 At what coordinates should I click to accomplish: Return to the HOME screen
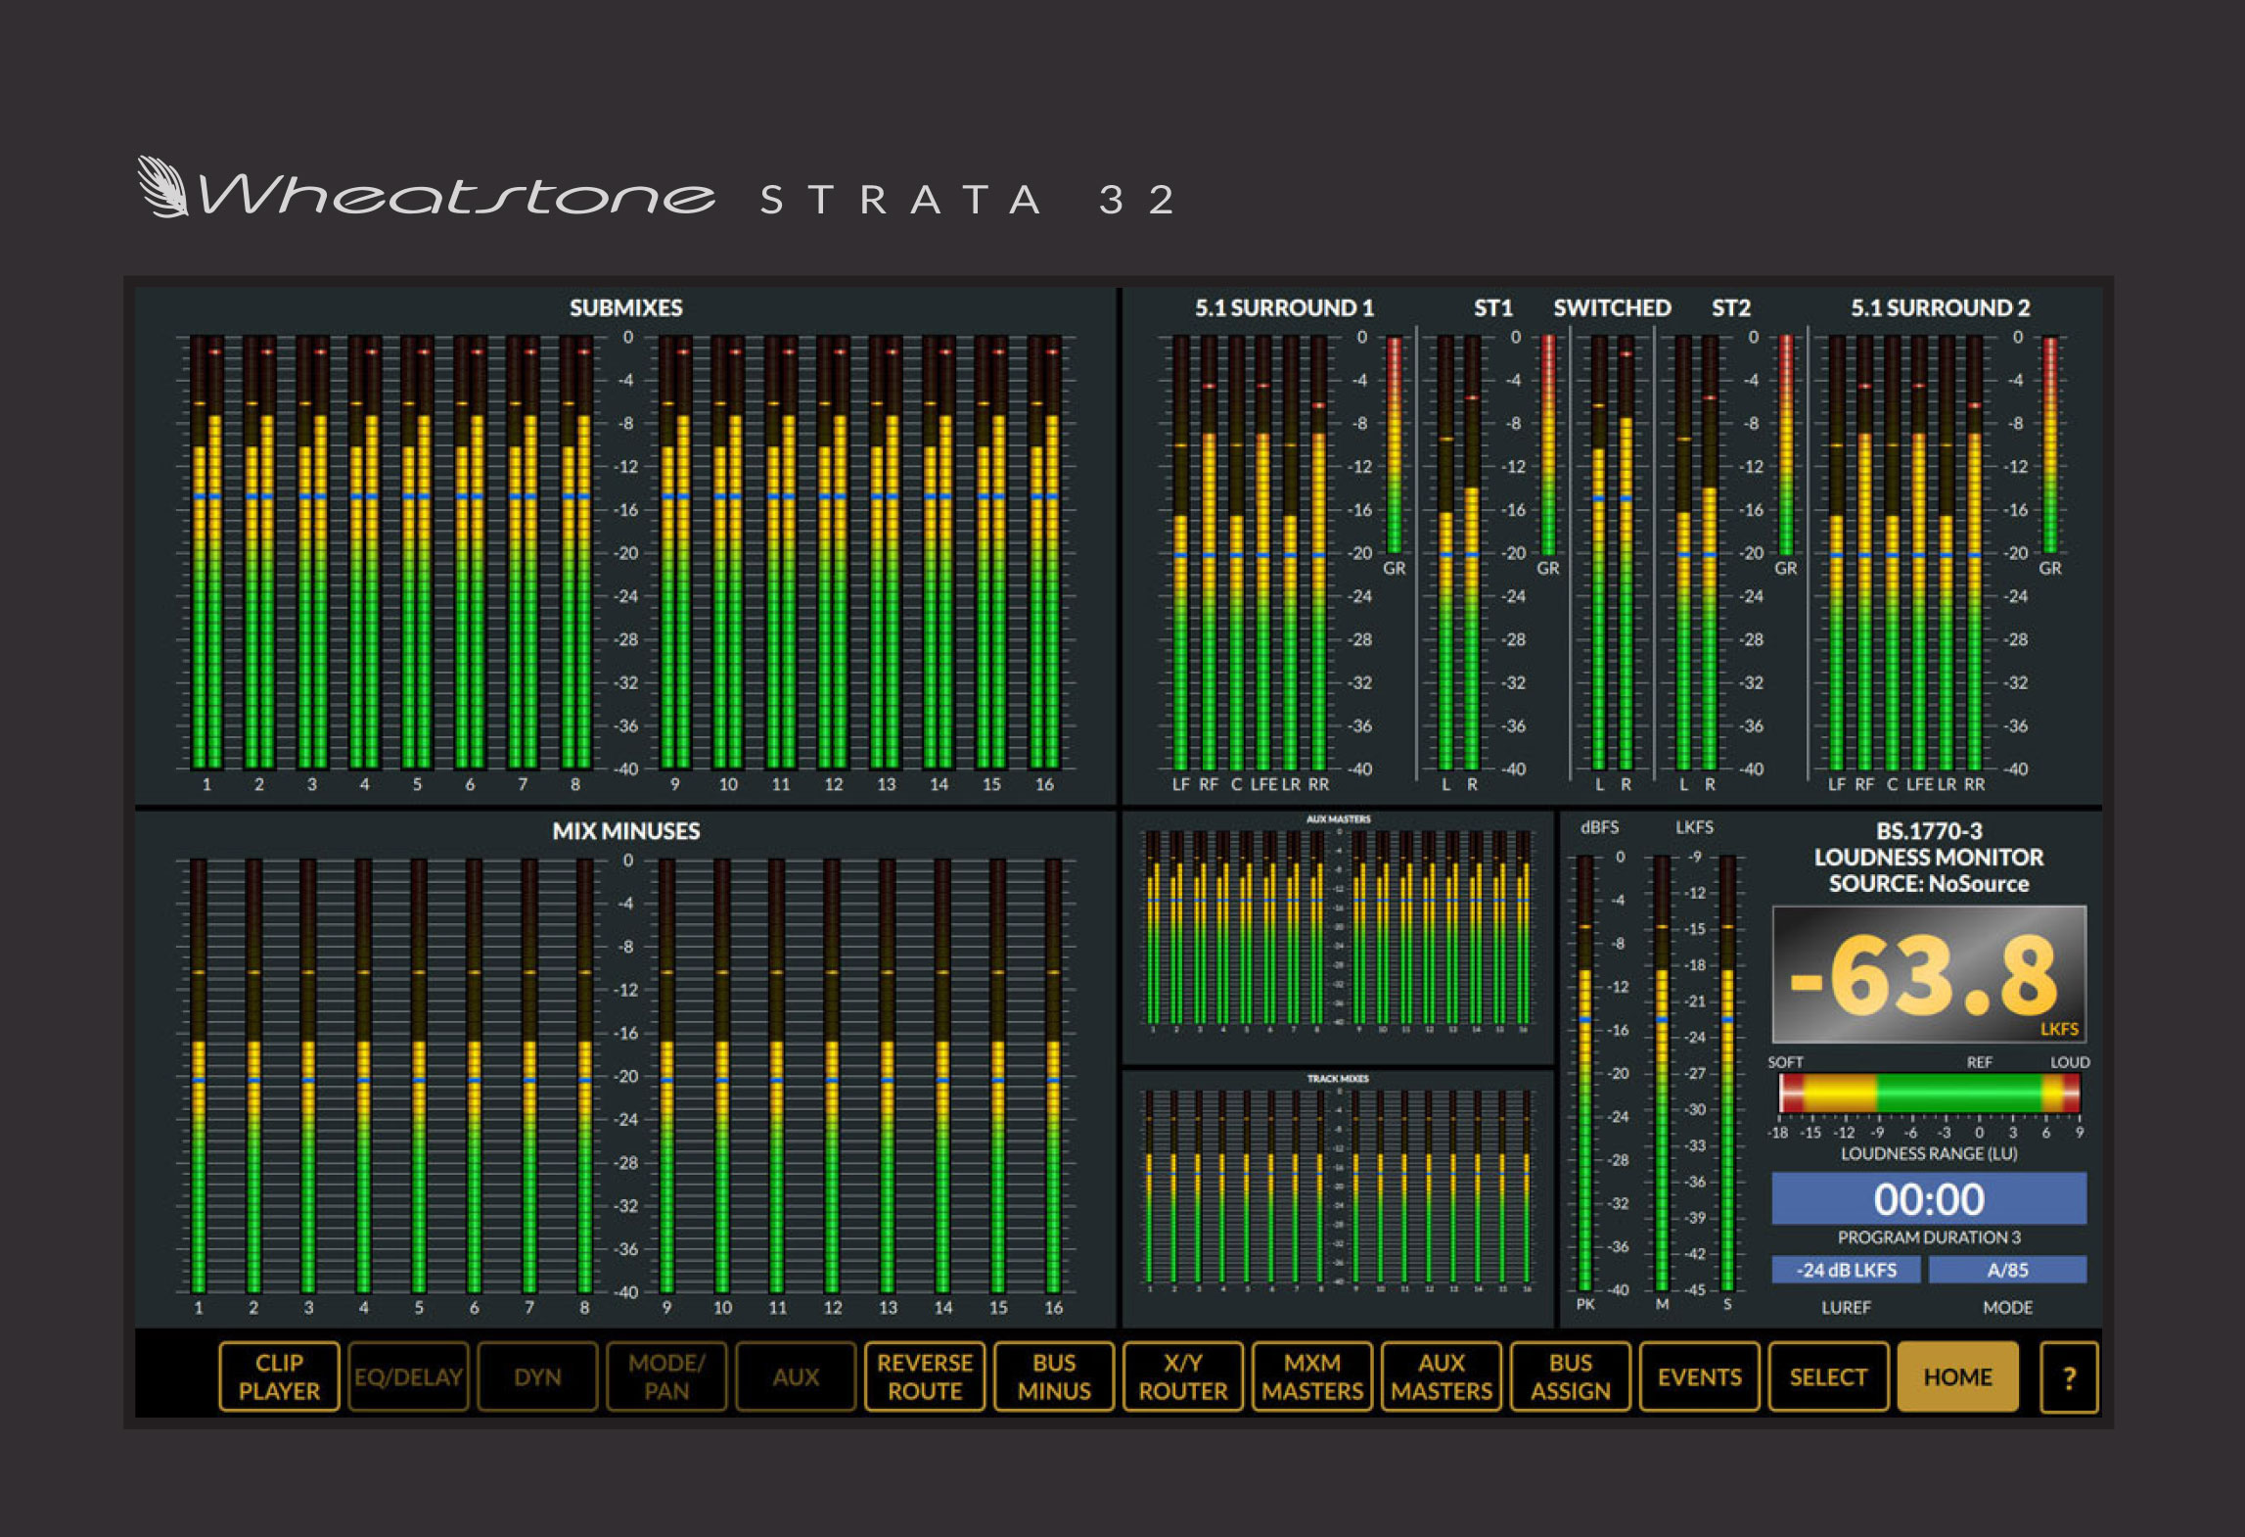[1958, 1376]
